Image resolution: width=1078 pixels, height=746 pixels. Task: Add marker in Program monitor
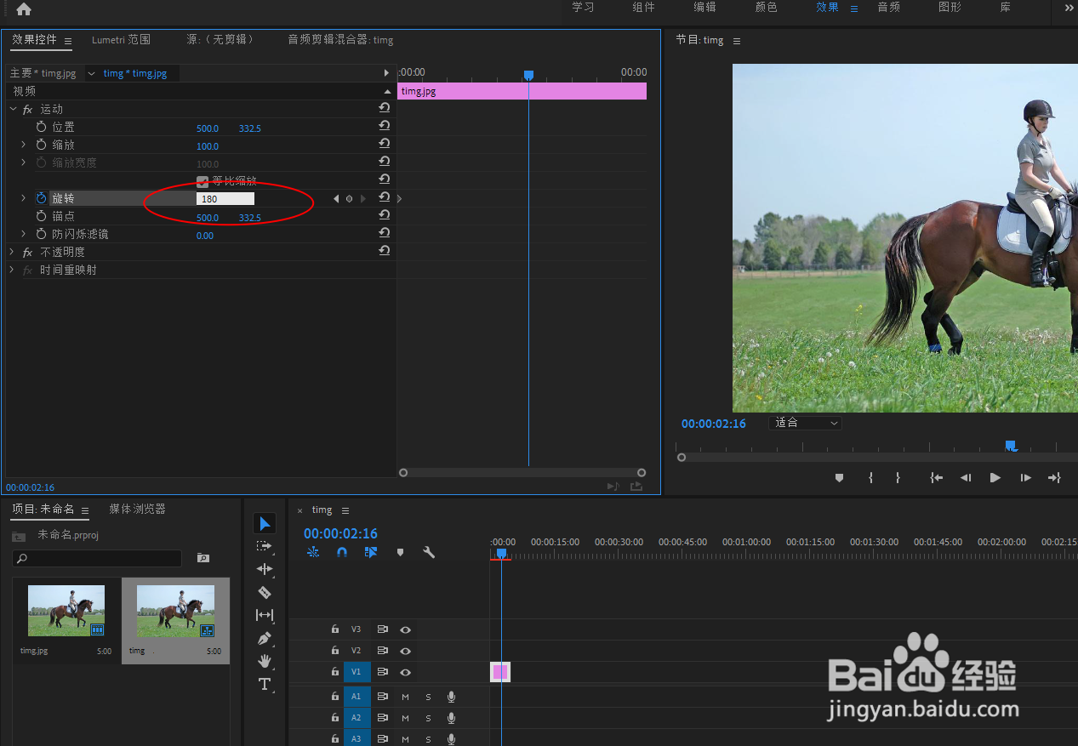[x=839, y=478]
